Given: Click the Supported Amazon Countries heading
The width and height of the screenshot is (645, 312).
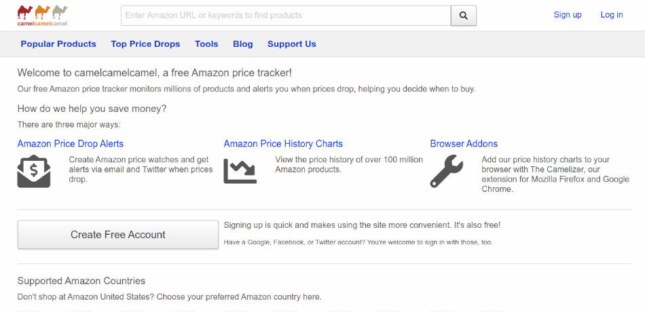Looking at the screenshot, I should [x=81, y=281].
